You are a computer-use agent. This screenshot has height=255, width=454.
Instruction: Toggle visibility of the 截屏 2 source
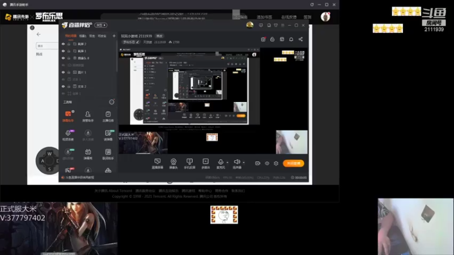pyautogui.click(x=63, y=44)
